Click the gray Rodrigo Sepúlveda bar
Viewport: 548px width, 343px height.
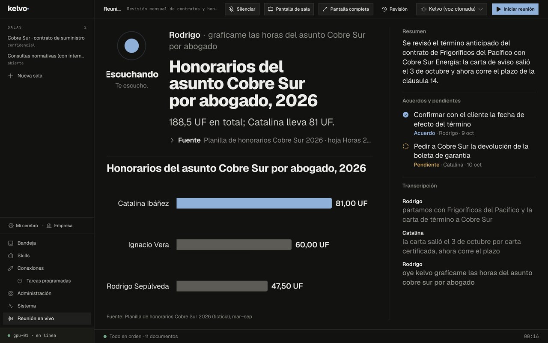click(222, 286)
